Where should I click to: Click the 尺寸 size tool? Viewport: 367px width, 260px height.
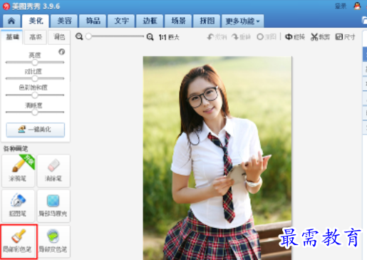pos(345,37)
